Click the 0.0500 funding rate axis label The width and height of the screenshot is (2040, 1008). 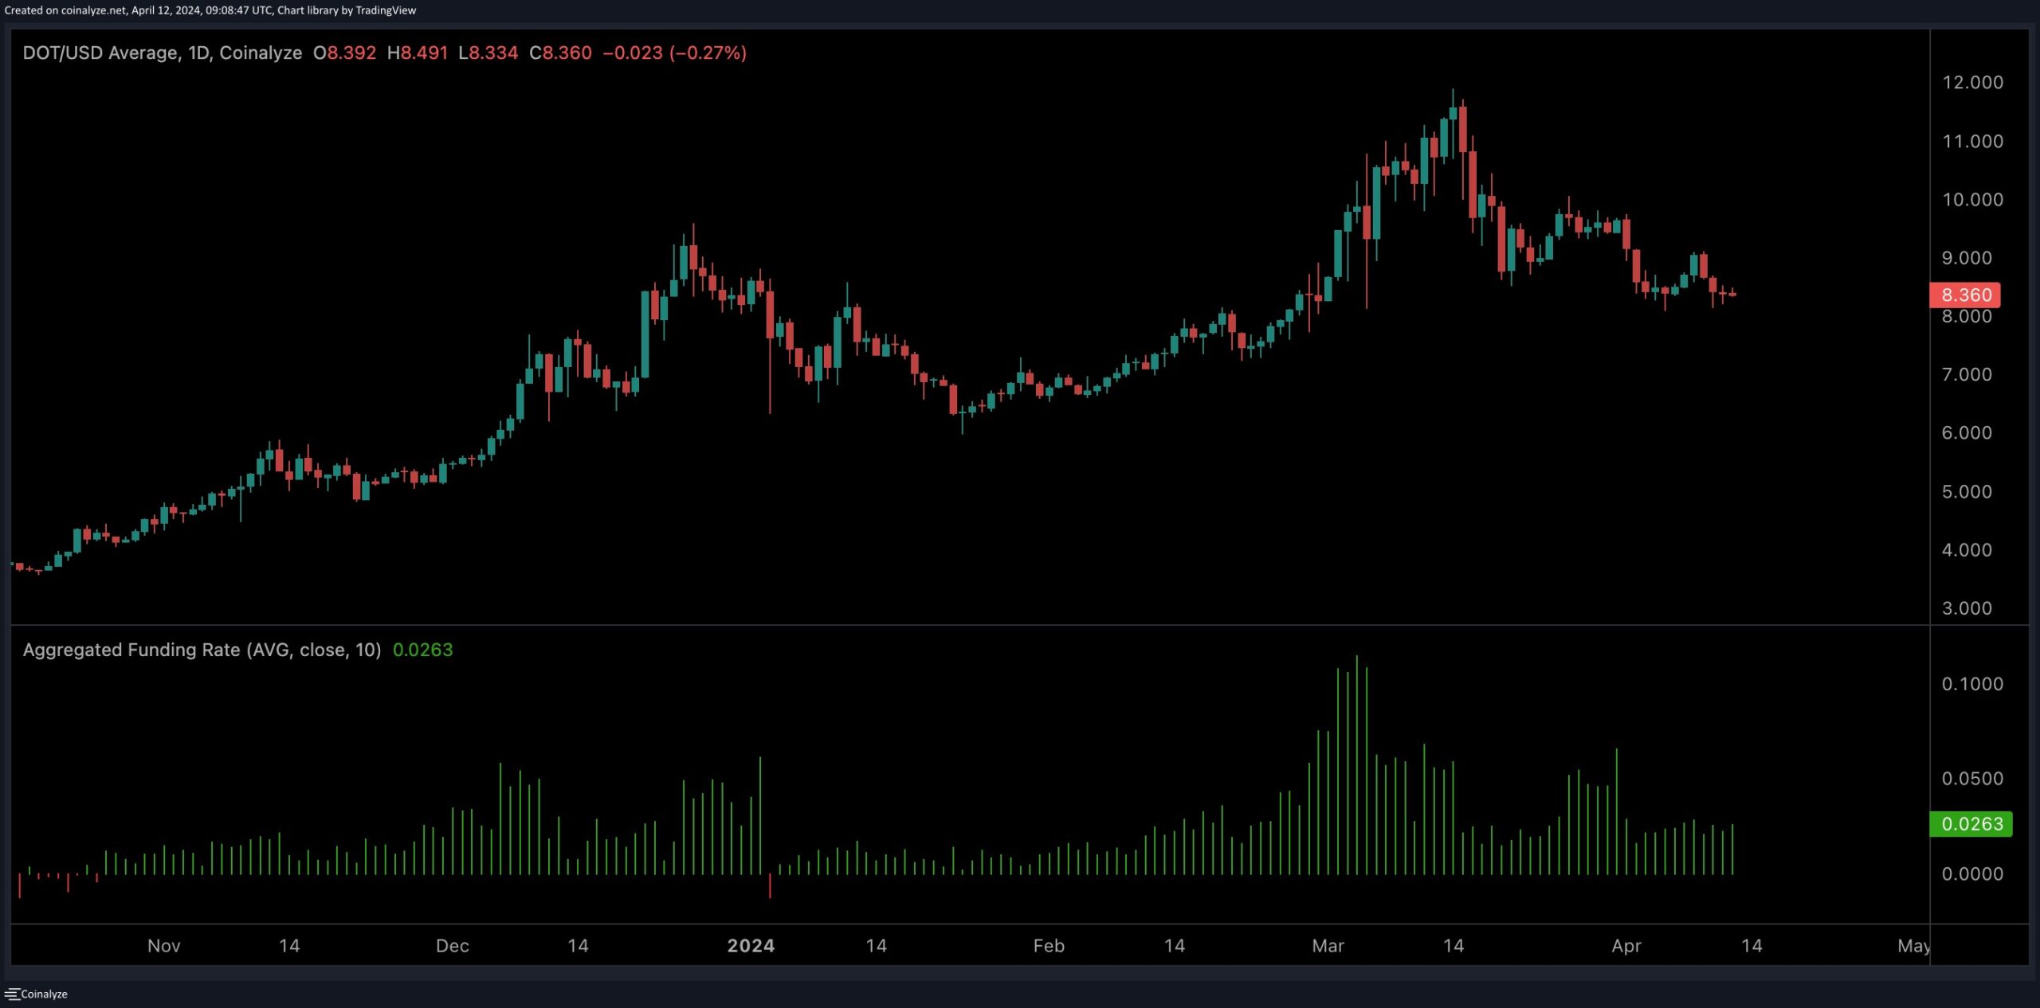[1972, 779]
